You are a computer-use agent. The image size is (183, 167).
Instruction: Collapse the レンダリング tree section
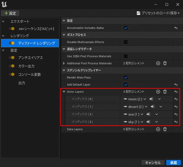pyautogui.click(x=3, y=36)
